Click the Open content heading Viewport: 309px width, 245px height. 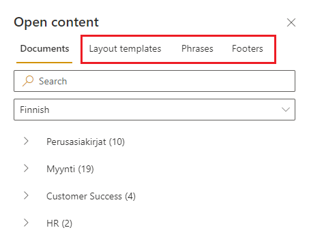56,22
